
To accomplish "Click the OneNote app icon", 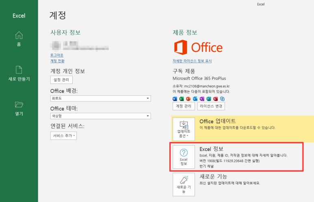I will point(202,99).
